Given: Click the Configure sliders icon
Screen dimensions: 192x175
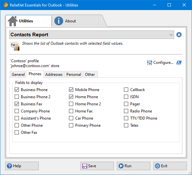Looking at the screenshot, I should (150, 63).
